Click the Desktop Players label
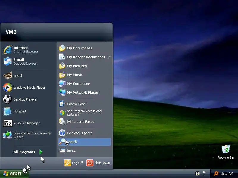This screenshot has height=178, width=238. click(25, 99)
